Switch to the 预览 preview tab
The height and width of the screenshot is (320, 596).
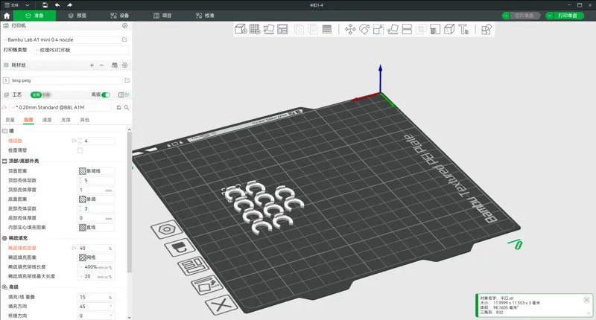(77, 16)
